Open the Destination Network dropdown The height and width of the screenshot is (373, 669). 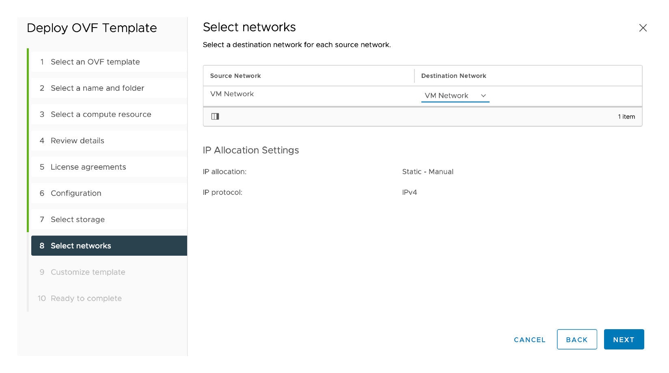(455, 96)
